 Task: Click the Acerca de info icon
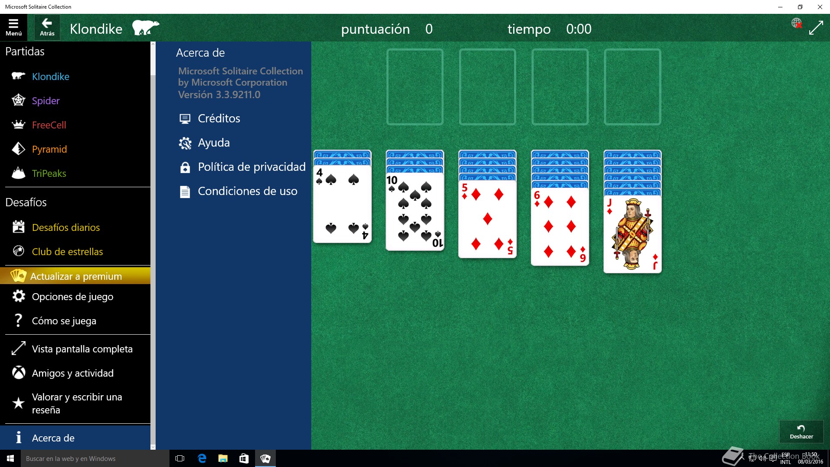[18, 438]
